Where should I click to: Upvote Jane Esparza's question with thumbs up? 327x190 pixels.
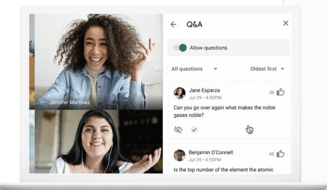click(280, 92)
